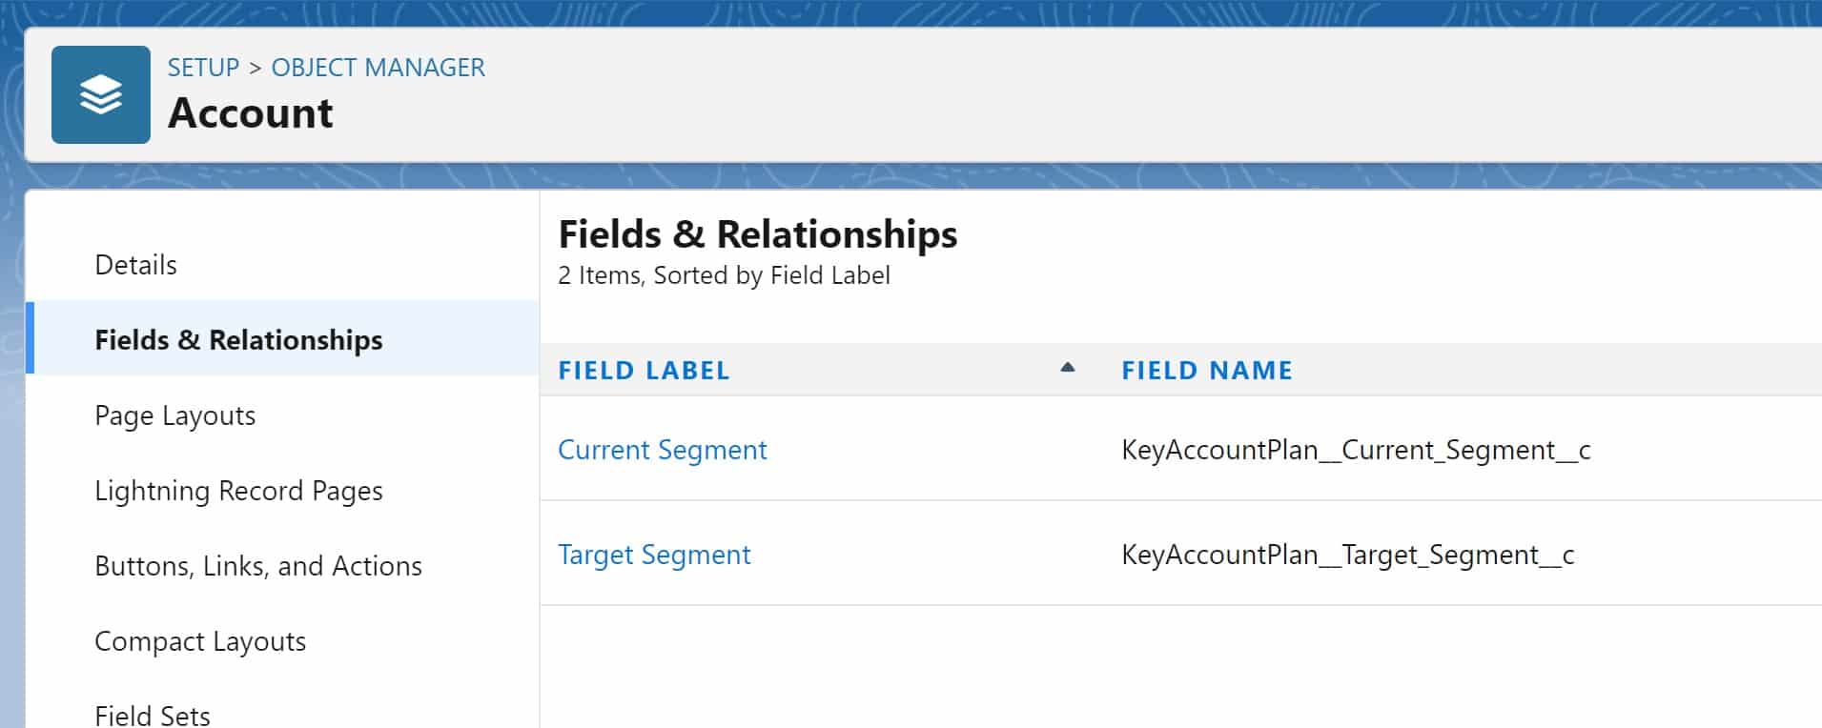
Task: Sort the table by FIELD LABEL
Action: tap(643, 370)
